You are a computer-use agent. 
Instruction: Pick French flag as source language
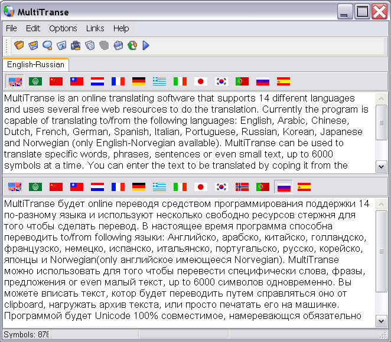(118, 81)
